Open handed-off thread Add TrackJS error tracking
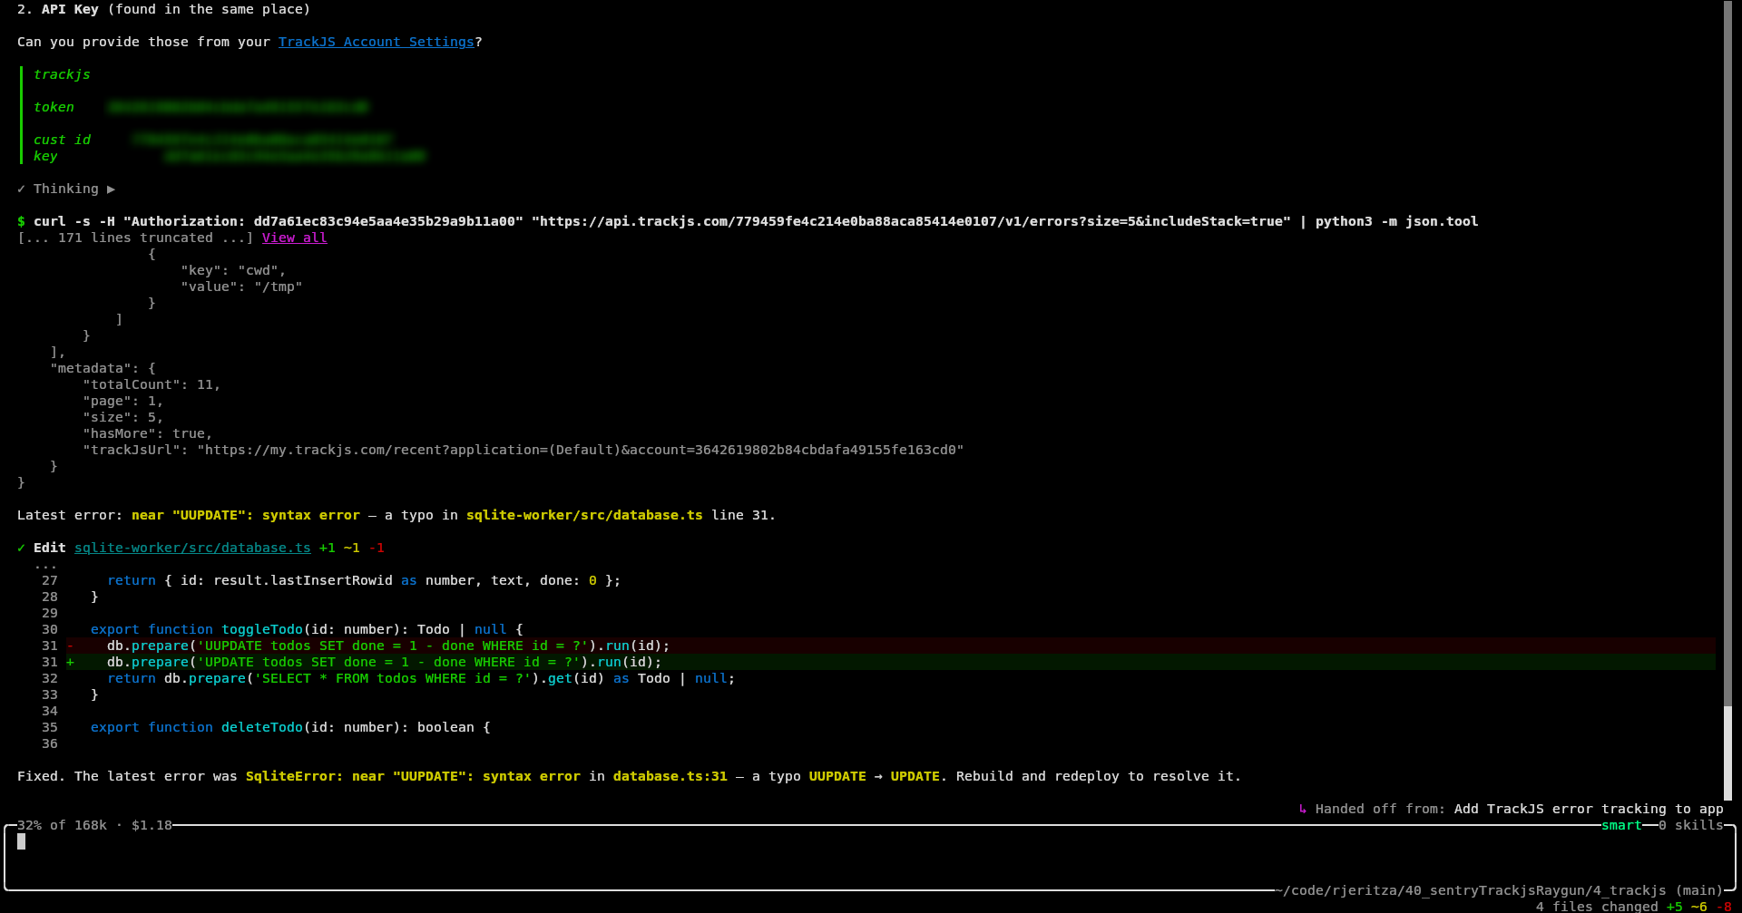 (1588, 809)
